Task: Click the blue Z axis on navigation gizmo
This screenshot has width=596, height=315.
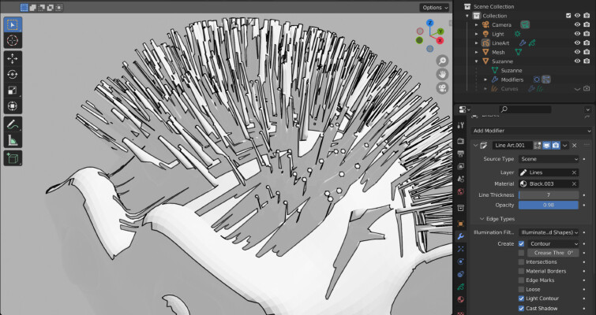Action: 430,23
